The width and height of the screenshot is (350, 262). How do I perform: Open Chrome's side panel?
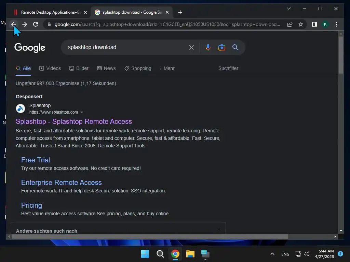[314, 24]
